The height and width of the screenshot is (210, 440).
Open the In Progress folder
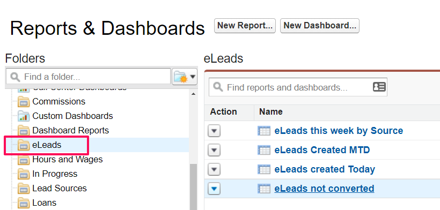tap(55, 174)
